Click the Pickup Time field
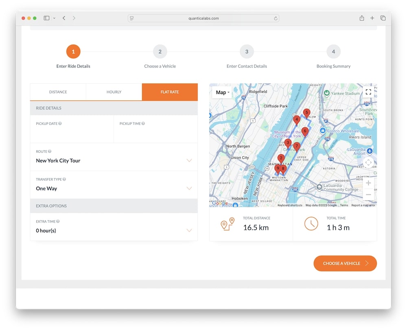 (156, 129)
